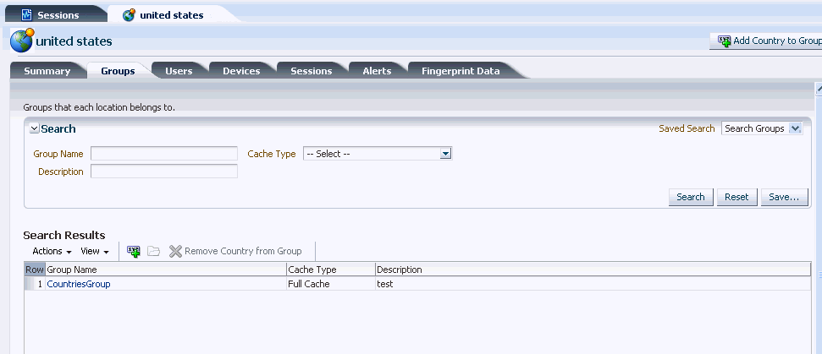Select the test description cell
Image resolution: width=822 pixels, height=354 pixels.
coord(593,285)
